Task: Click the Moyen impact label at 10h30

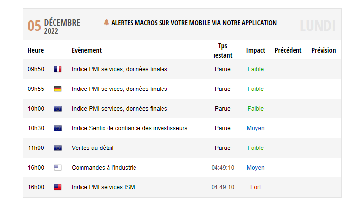Action: coord(256,128)
